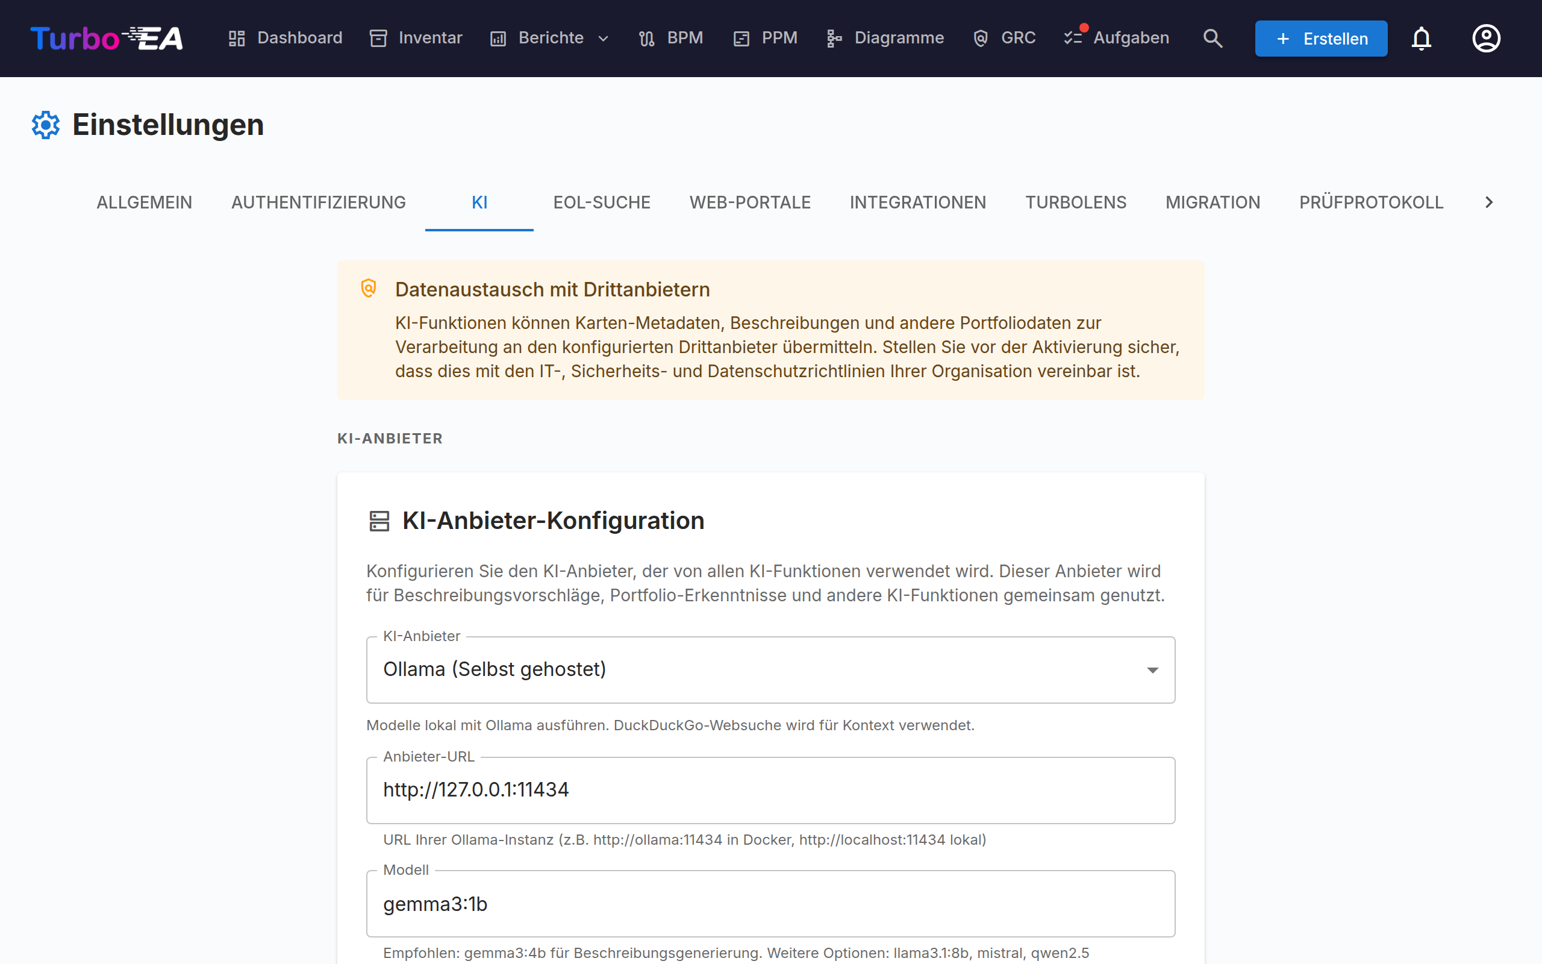Open the INTEGRATIONEN tab

click(917, 203)
